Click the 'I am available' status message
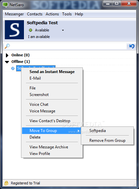Viewport: 139px width, 189px height. [39, 37]
